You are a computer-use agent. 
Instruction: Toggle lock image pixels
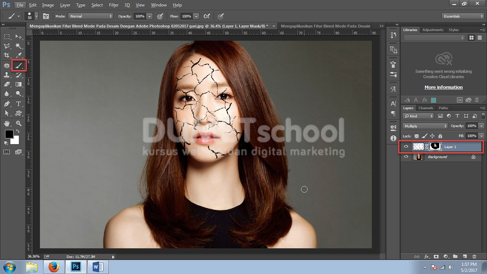tap(424, 136)
